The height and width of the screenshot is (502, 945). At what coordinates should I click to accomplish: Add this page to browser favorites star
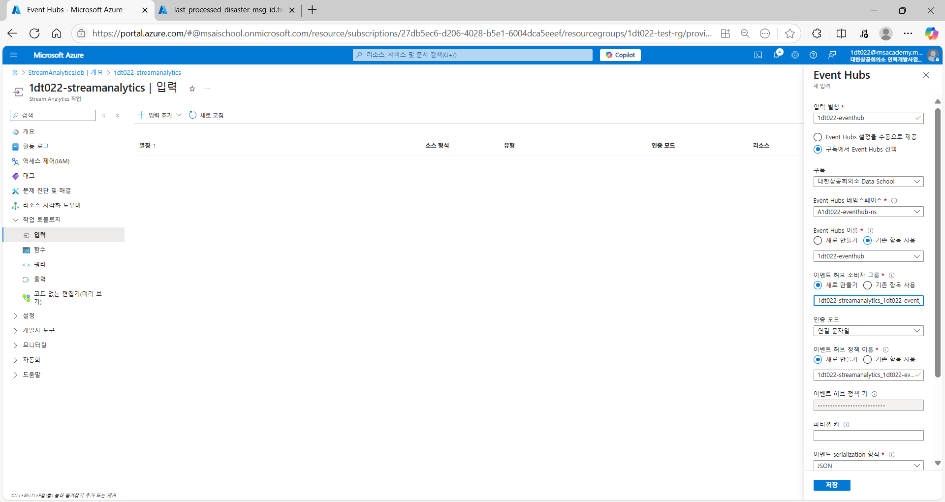pos(790,33)
